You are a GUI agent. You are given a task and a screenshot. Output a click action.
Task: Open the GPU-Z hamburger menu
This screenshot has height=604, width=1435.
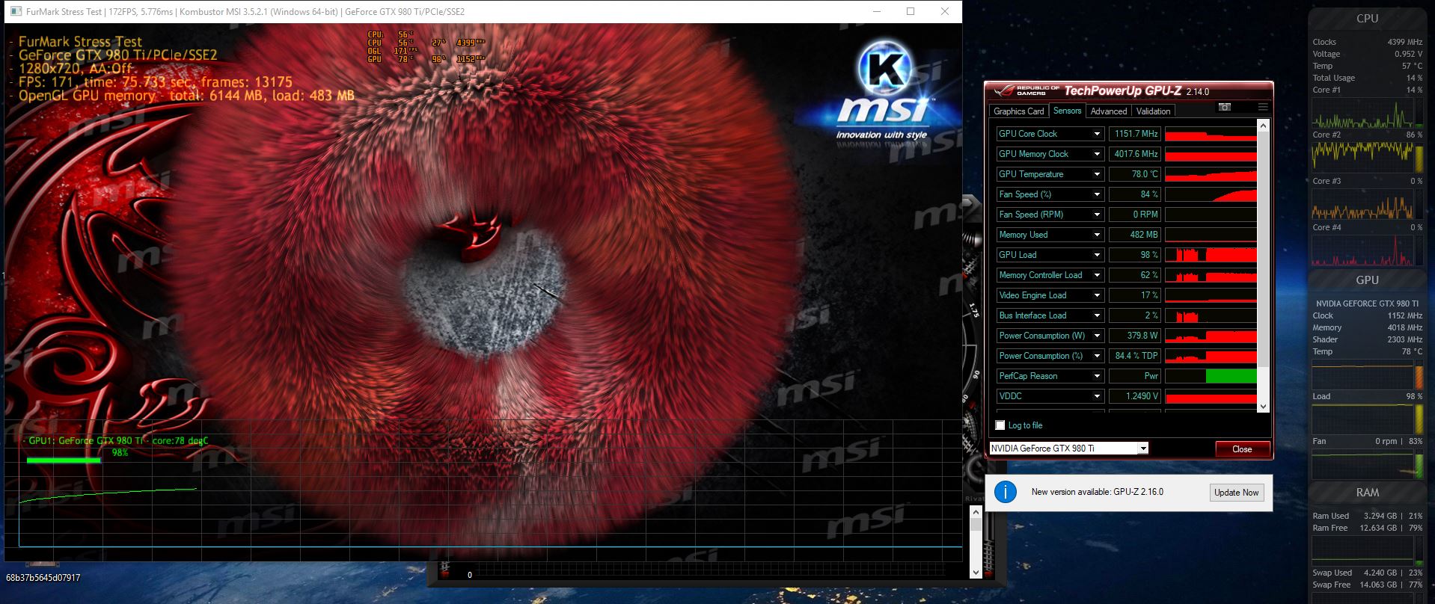(1263, 107)
